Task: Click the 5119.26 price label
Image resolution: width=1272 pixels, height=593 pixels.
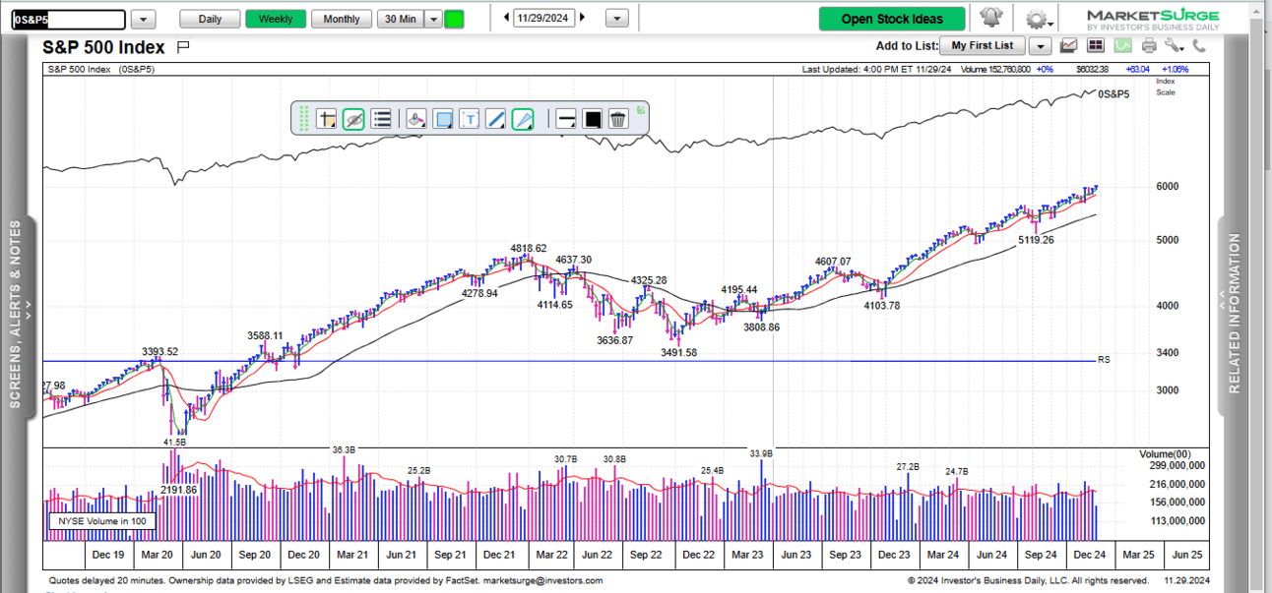Action: [1036, 240]
